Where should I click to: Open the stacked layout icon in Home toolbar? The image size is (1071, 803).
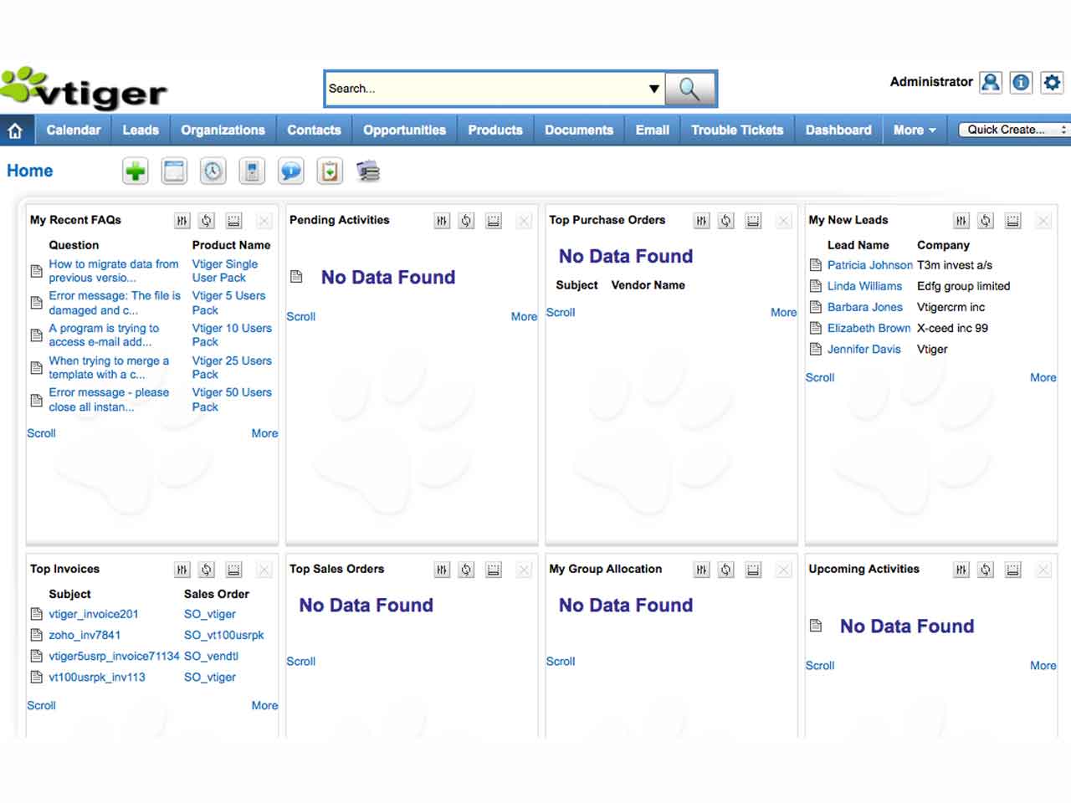pyautogui.click(x=368, y=171)
